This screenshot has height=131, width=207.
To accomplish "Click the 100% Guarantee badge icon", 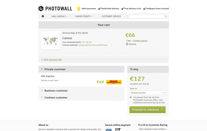I will click(x=79, y=9).
